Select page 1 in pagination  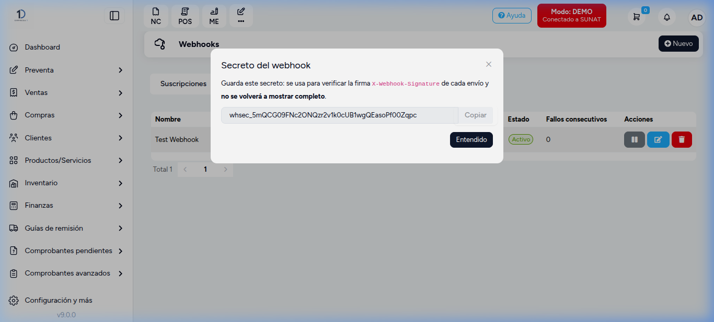(205, 169)
